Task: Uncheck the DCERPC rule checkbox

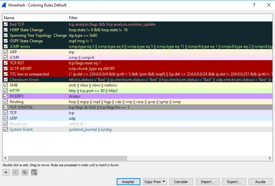Action: [x=6, y=96]
